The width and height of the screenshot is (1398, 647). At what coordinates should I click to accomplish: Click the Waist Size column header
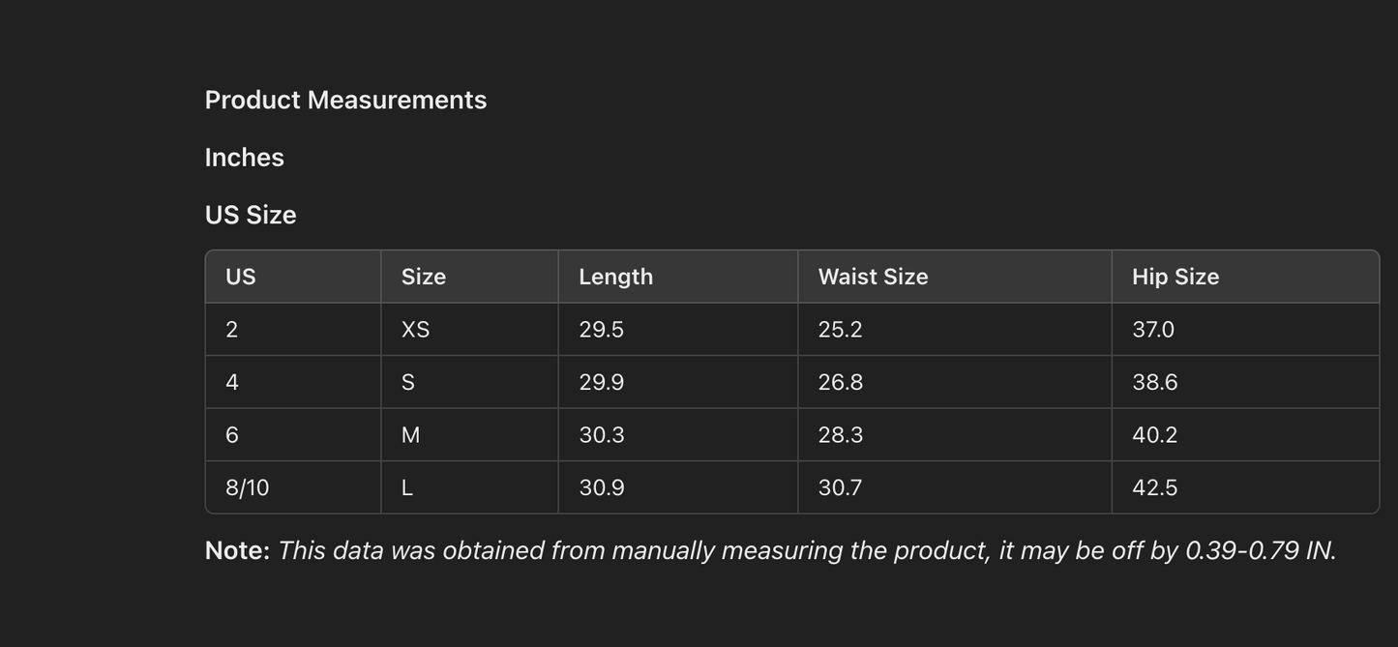point(873,277)
